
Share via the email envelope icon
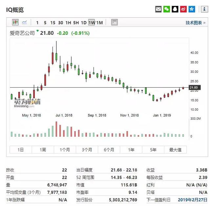[158, 9]
